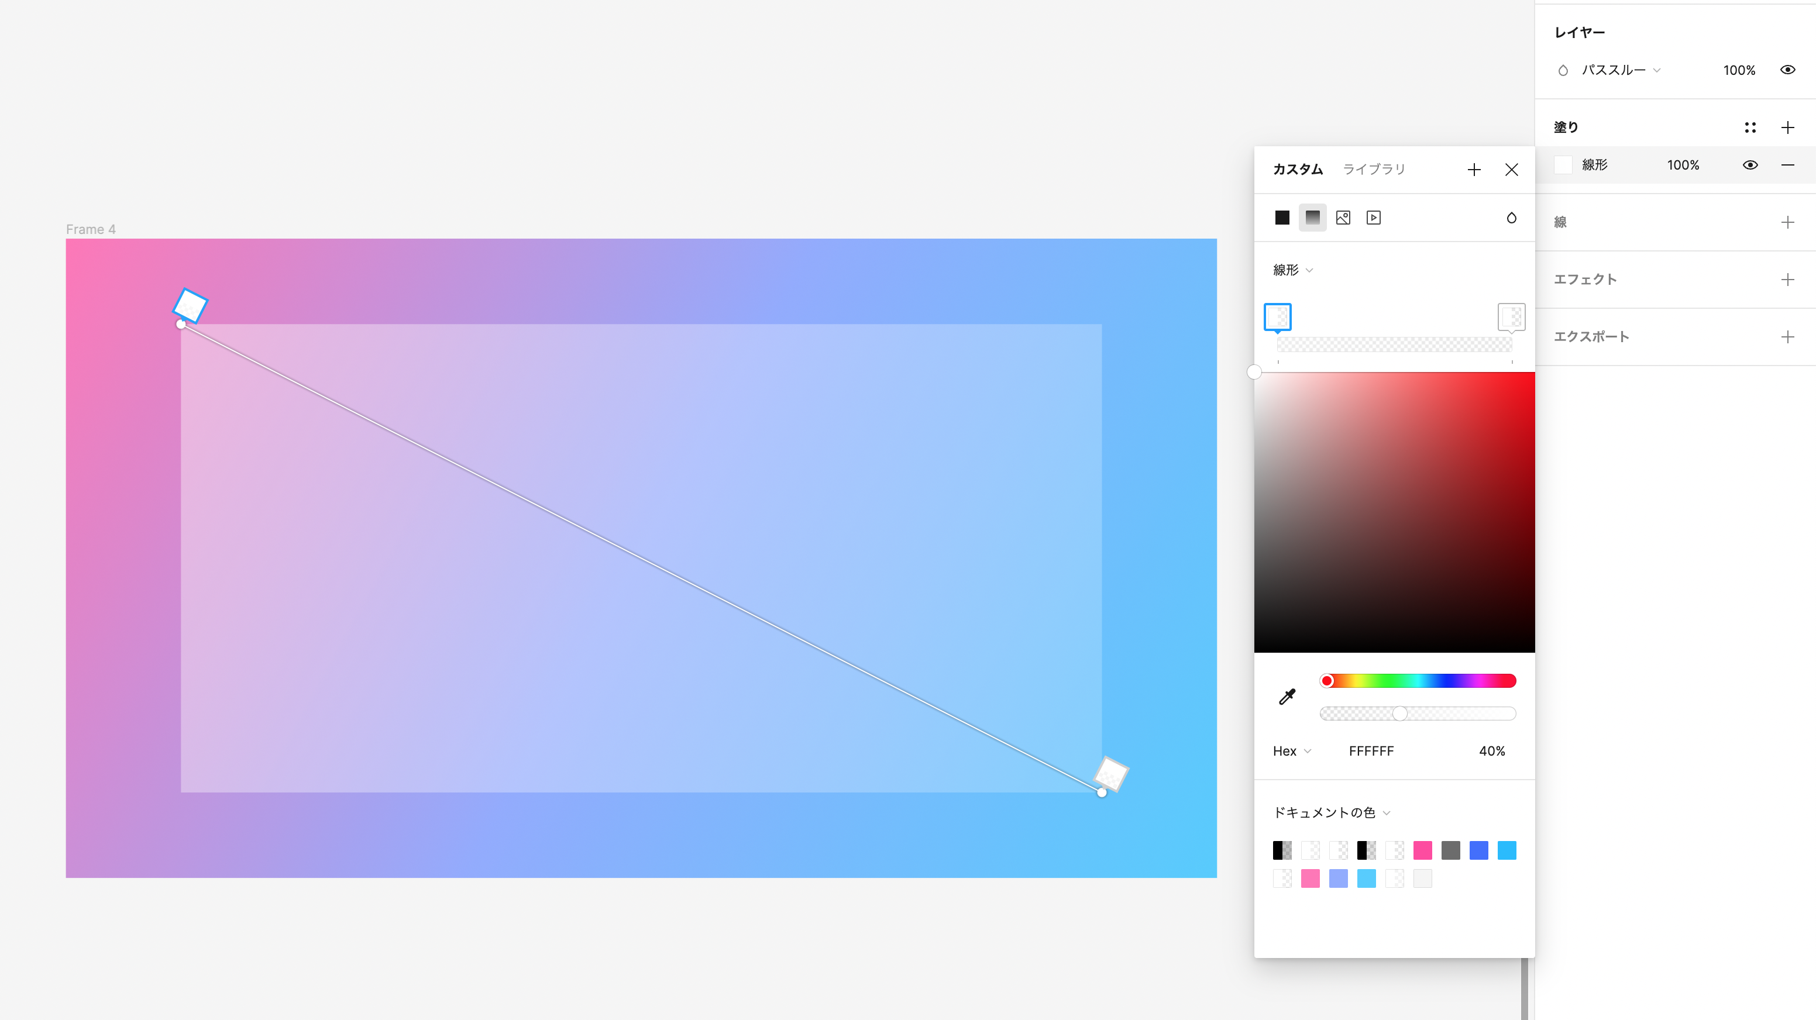
Task: Click the hue slider handle
Action: (1327, 681)
